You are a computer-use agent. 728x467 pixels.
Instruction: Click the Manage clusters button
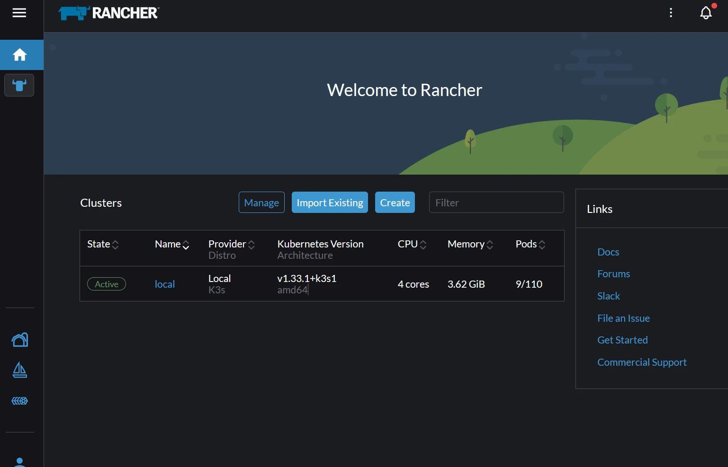pyautogui.click(x=261, y=203)
